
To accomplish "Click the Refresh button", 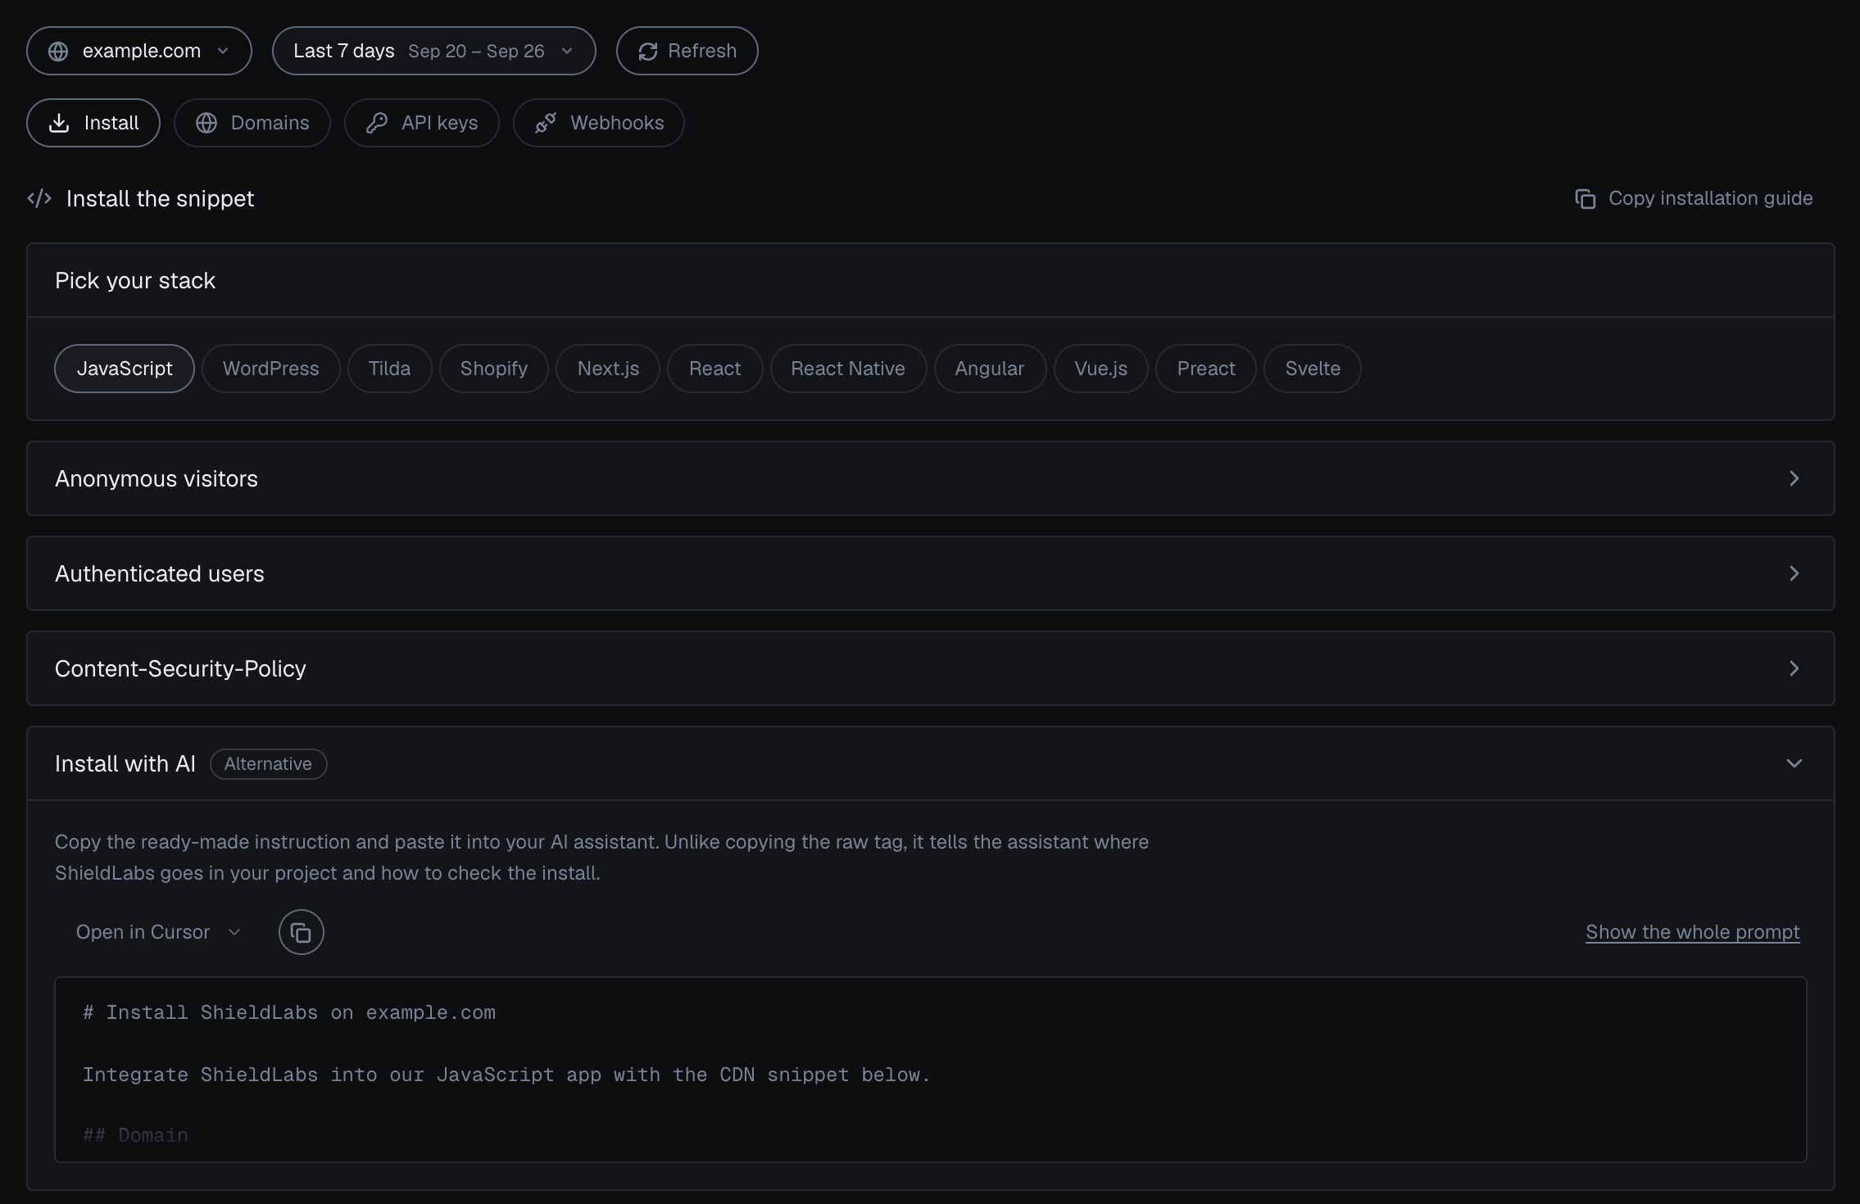I will [687, 51].
